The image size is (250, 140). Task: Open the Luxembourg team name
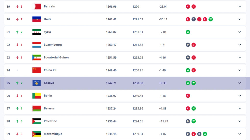(53, 45)
